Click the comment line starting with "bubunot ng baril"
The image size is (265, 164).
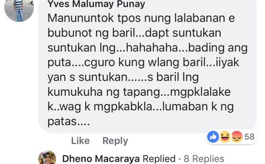point(134,33)
